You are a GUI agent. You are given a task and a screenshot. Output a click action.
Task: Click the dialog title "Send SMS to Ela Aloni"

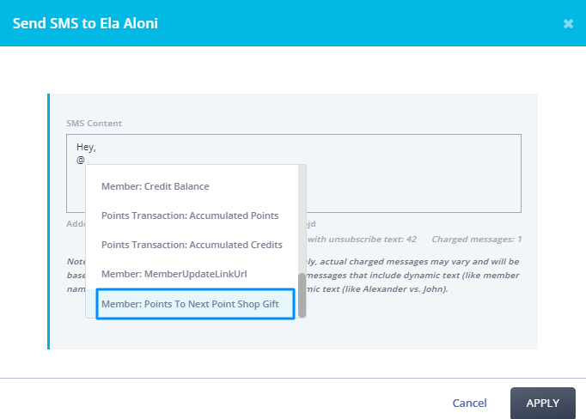pos(84,23)
